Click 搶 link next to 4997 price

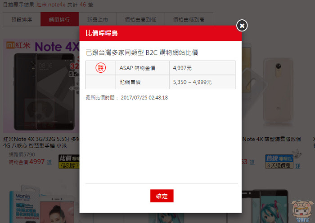tap(49, 162)
